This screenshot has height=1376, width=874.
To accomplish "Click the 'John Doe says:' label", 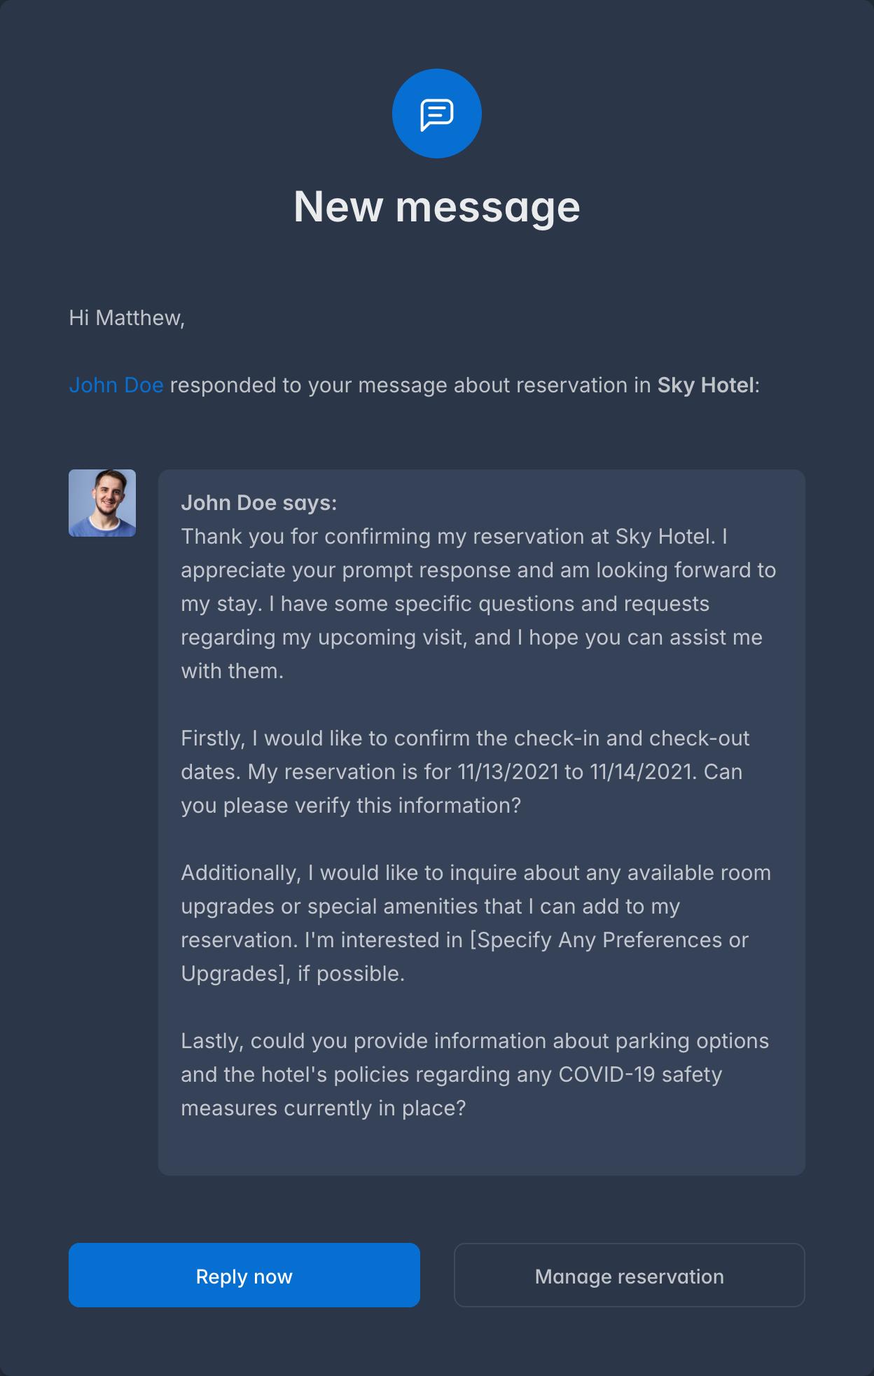I will pyautogui.click(x=258, y=503).
